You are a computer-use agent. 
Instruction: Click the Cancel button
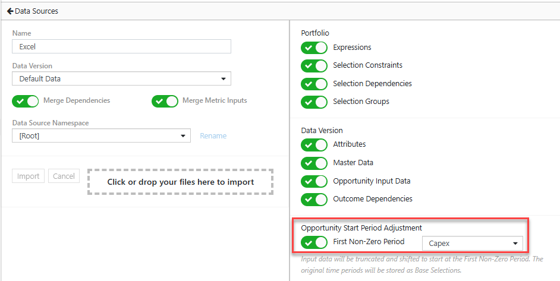pos(64,176)
